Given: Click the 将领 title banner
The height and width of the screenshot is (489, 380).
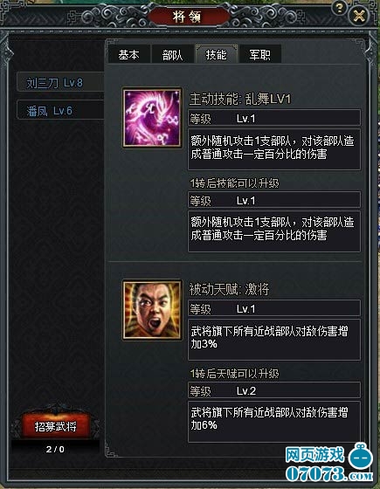Looking at the screenshot, I should click(187, 17).
